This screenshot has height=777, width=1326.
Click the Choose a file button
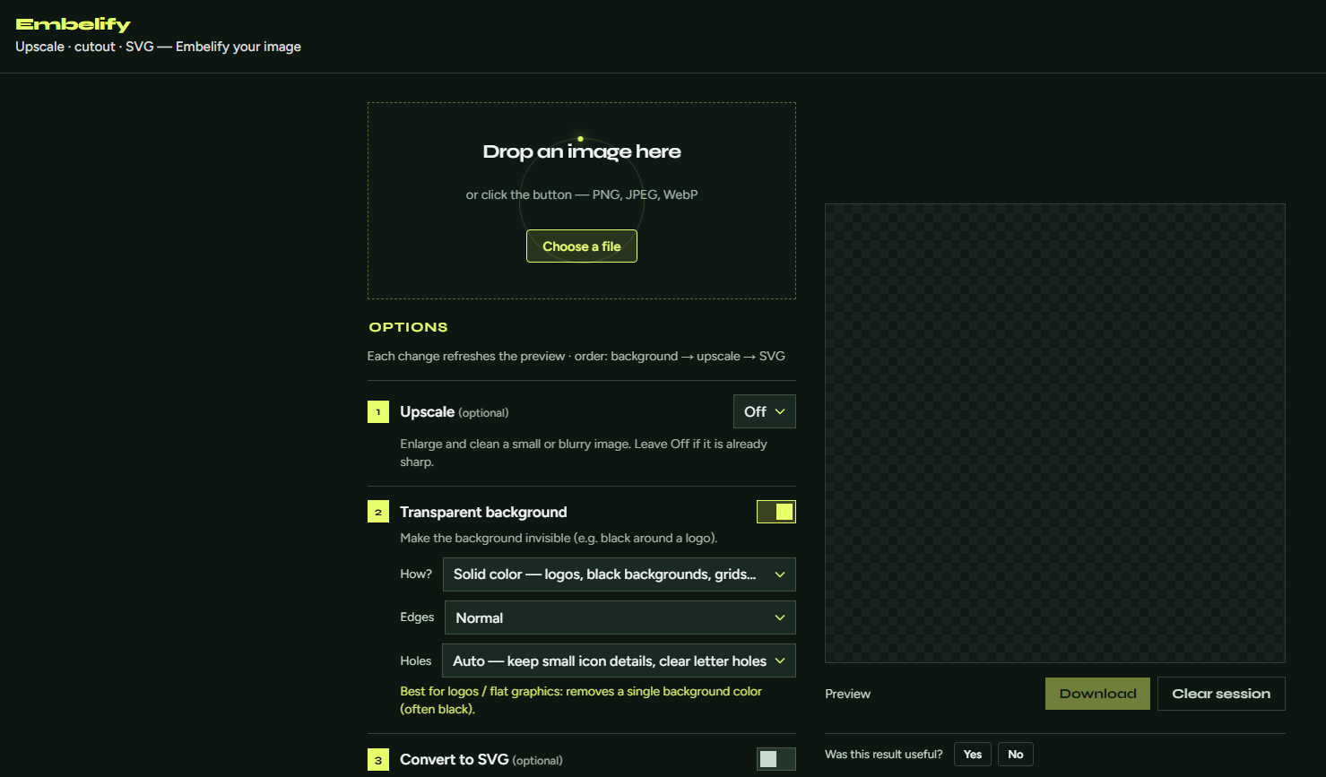(x=582, y=246)
